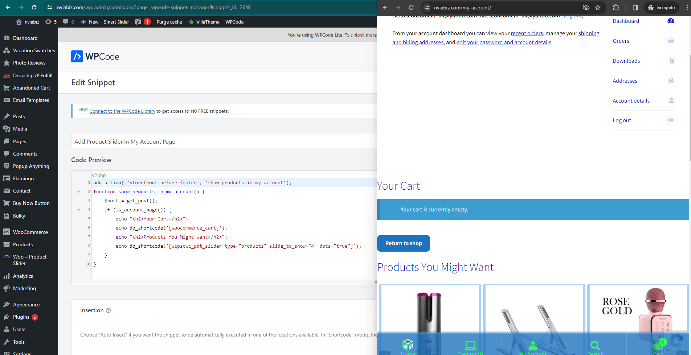This screenshot has height=355, width=691.
Task: Click the WPCode logo icon
Action: click(x=77, y=56)
